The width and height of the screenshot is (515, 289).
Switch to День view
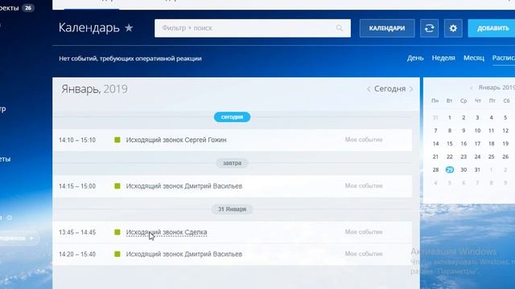pos(415,58)
